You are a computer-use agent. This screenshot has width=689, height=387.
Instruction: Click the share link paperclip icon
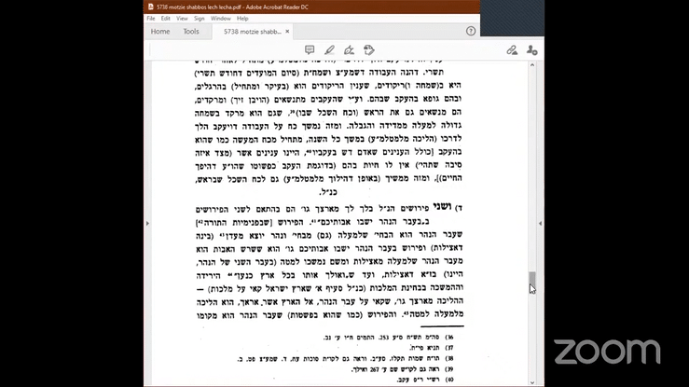pyautogui.click(x=511, y=49)
